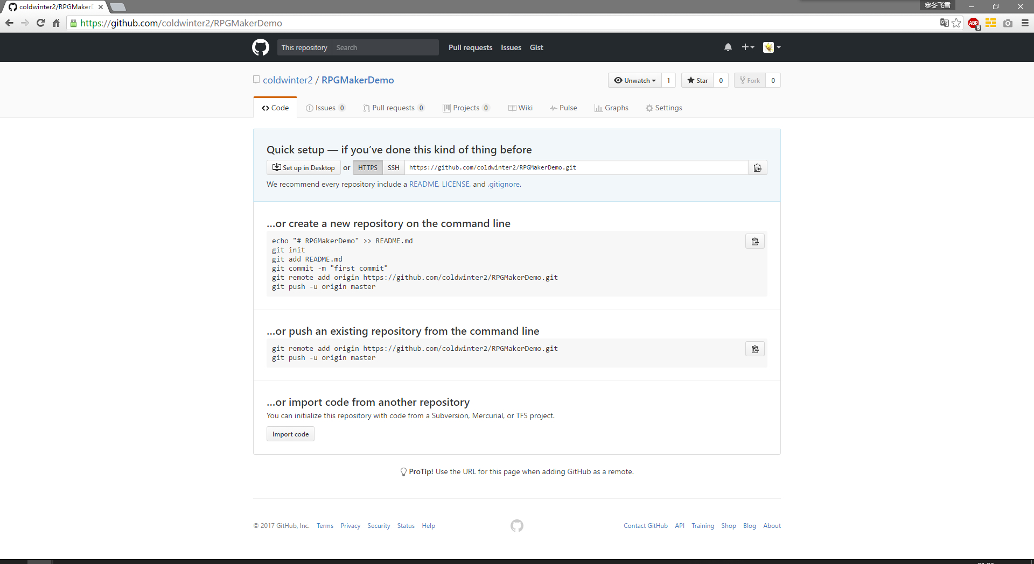Select the HTTPS protocol option
The width and height of the screenshot is (1034, 564).
[368, 168]
